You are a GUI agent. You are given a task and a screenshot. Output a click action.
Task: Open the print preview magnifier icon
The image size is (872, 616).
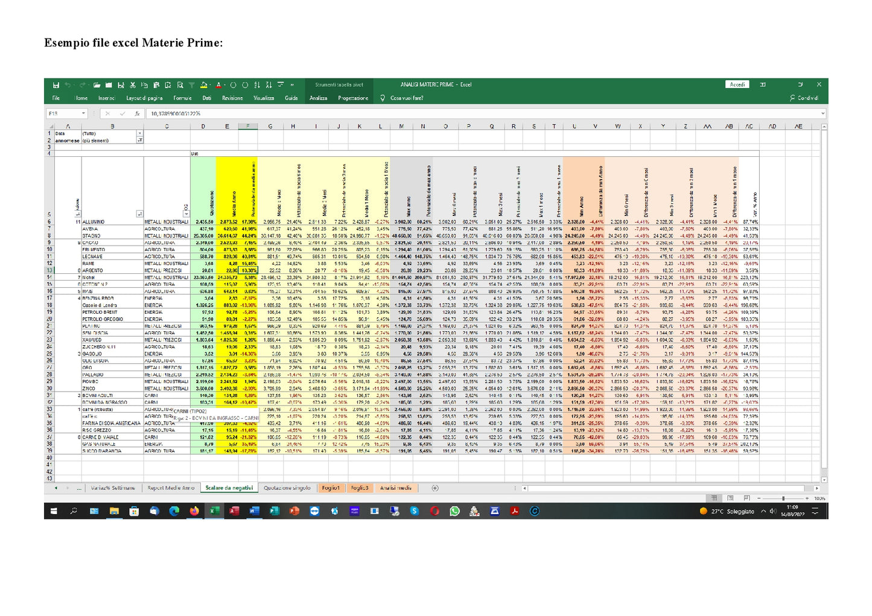(180, 85)
